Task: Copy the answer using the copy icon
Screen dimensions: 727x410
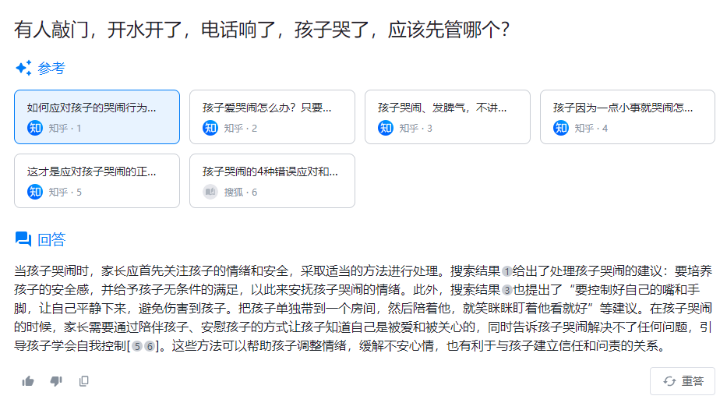Action: point(84,381)
